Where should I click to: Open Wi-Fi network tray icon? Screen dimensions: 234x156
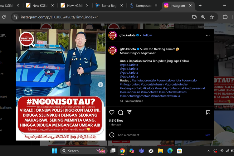[x=222, y=151]
